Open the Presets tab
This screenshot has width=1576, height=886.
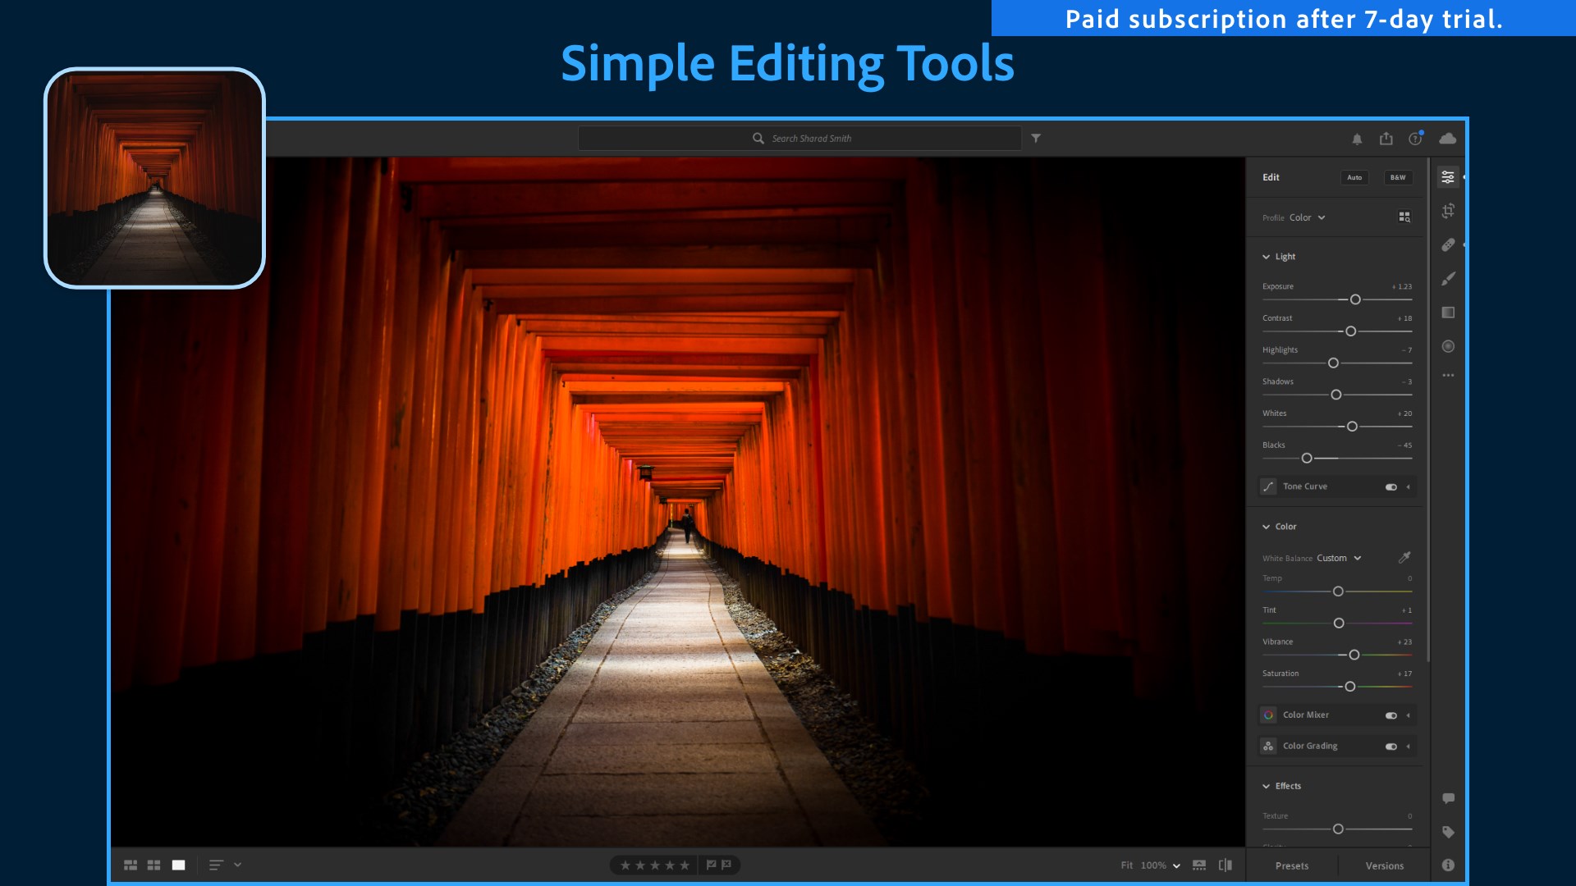click(1292, 865)
